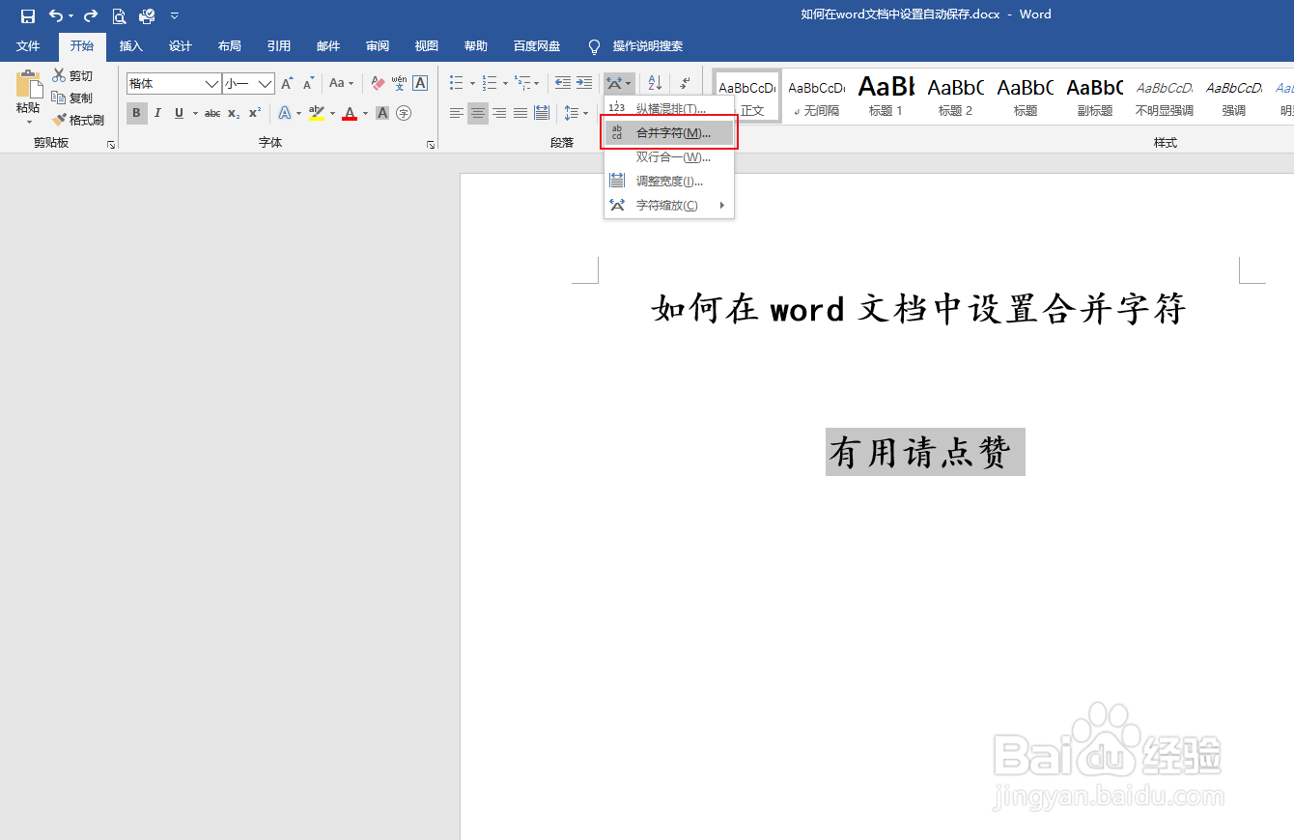Click the Distributed alignment icon
The height and width of the screenshot is (840, 1294).
542,114
